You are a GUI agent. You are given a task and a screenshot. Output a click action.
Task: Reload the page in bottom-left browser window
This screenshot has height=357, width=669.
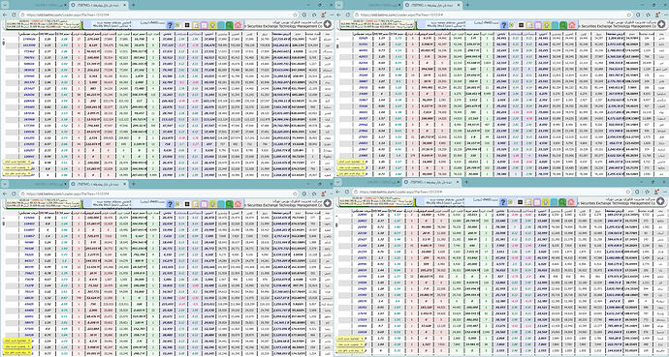(15, 193)
